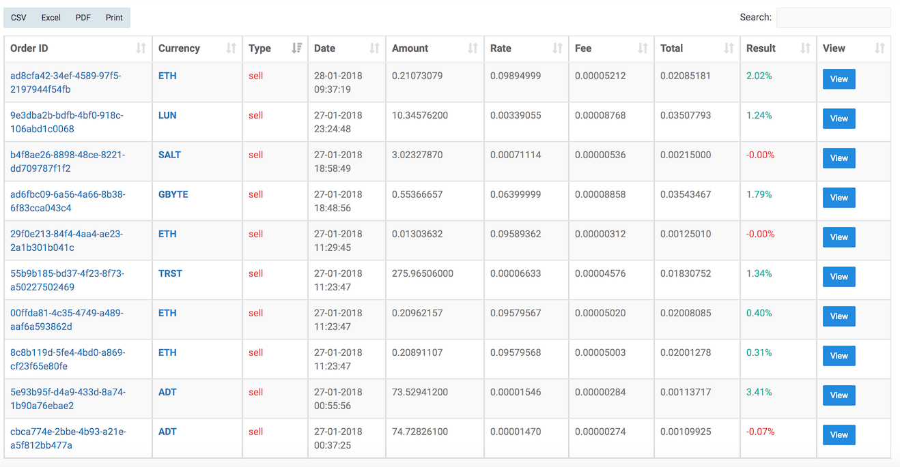The height and width of the screenshot is (467, 900).
Task: Select total value 0.00215000
Action: (686, 155)
